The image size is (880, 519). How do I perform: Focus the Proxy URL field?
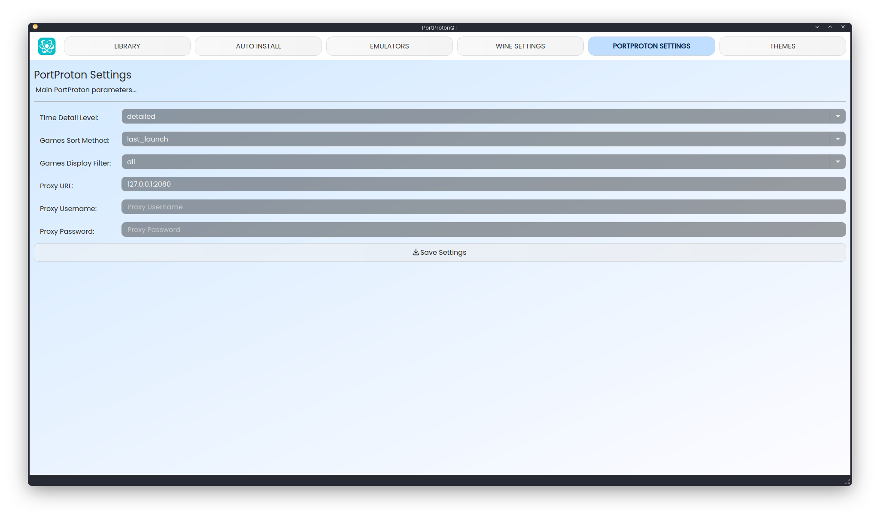[x=483, y=184]
